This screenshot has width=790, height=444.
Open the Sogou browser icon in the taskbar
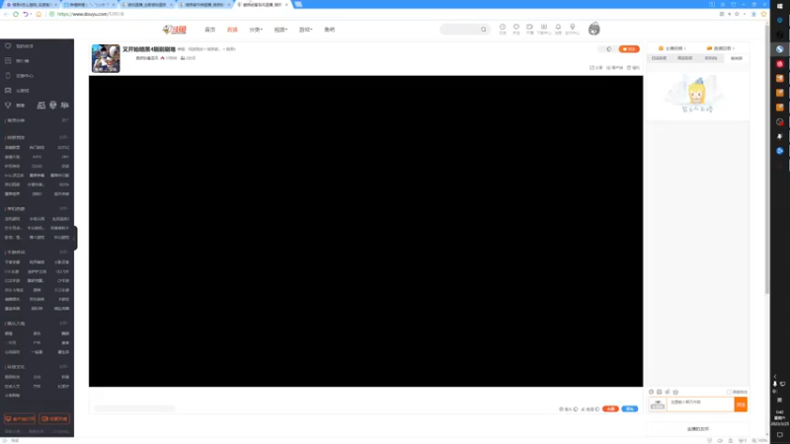point(780,48)
